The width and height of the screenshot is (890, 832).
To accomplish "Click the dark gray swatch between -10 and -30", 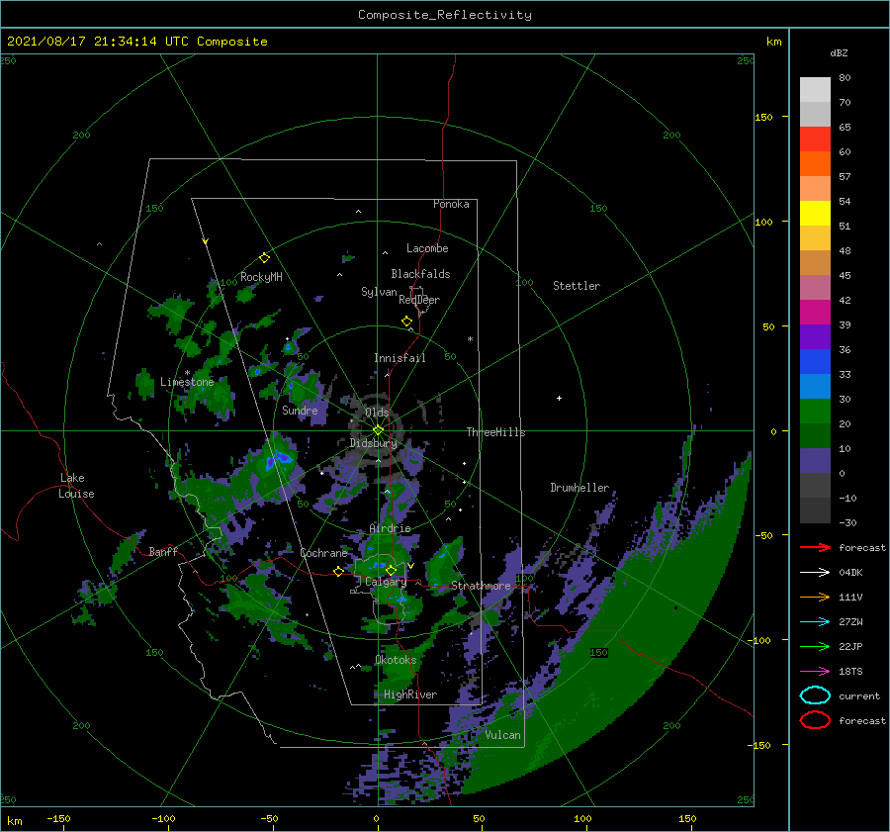I will (815, 510).
